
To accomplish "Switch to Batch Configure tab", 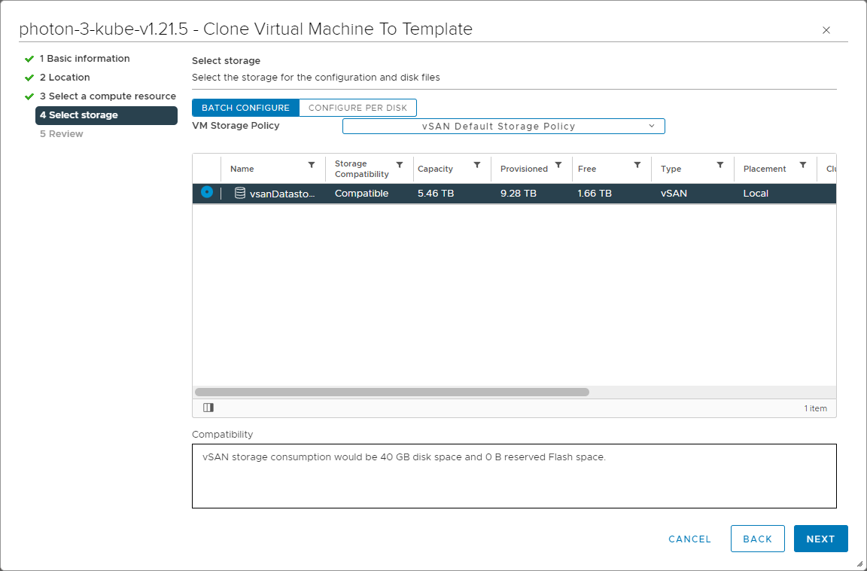I will tap(245, 108).
